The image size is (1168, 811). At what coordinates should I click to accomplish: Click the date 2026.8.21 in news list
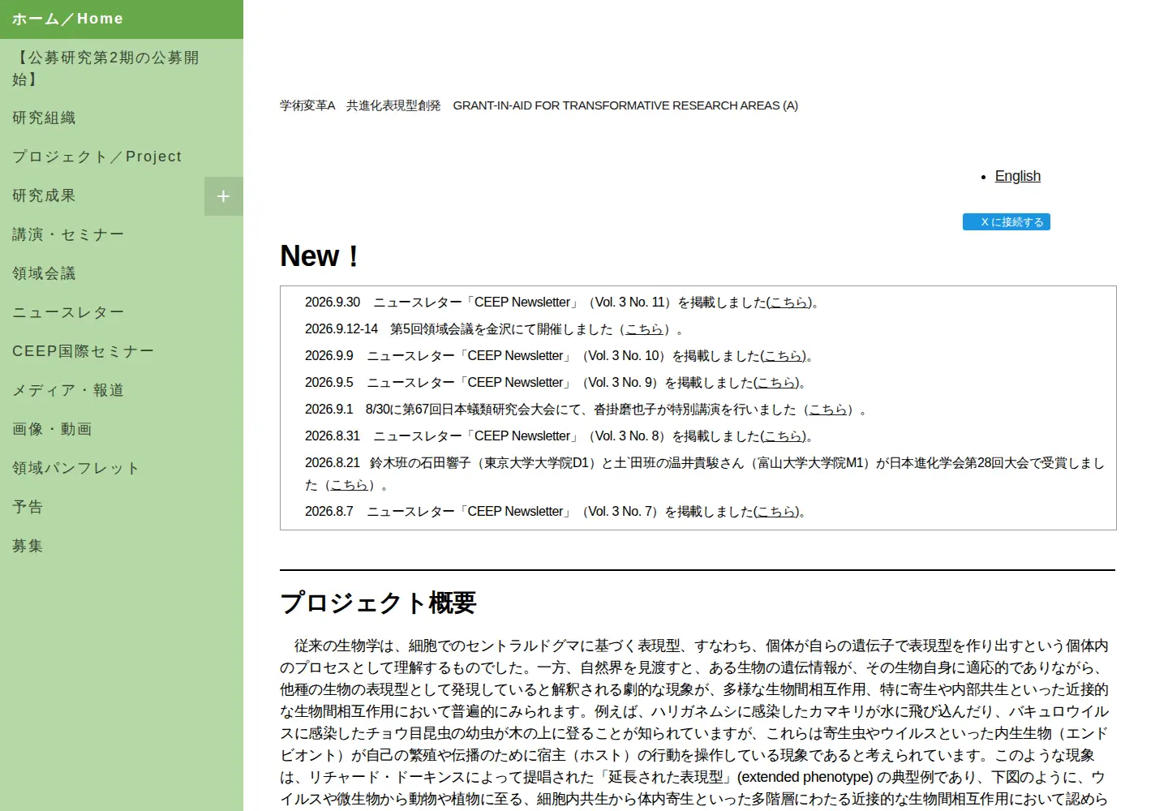333,463
